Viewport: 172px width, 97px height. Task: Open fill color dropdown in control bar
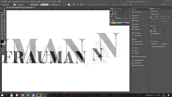pyautogui.click(x=12, y=5)
